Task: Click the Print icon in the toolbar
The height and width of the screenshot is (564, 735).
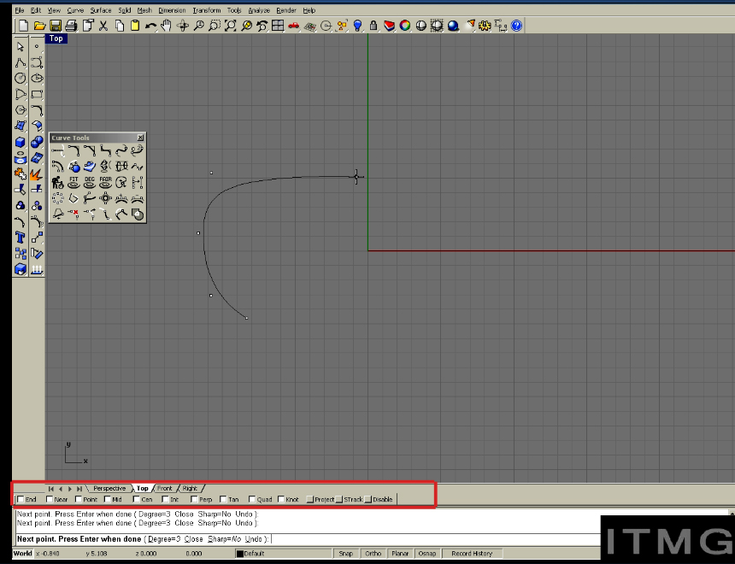Action: click(x=71, y=26)
